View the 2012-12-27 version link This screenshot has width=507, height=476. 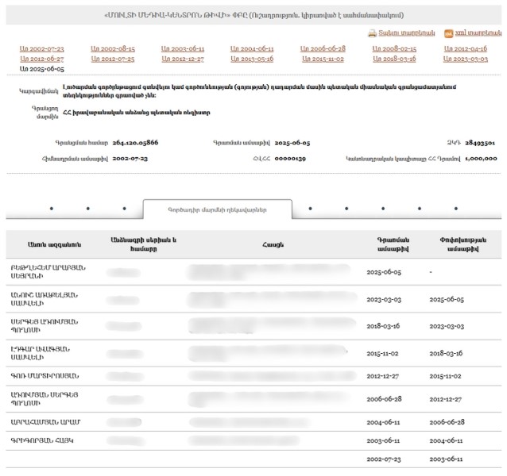(182, 59)
